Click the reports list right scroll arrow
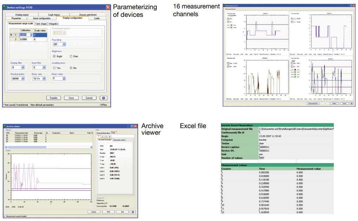The image size is (358, 221). tap(92, 147)
